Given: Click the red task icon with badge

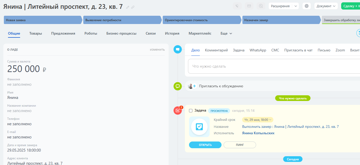Looking at the screenshot, I should tap(177, 111).
